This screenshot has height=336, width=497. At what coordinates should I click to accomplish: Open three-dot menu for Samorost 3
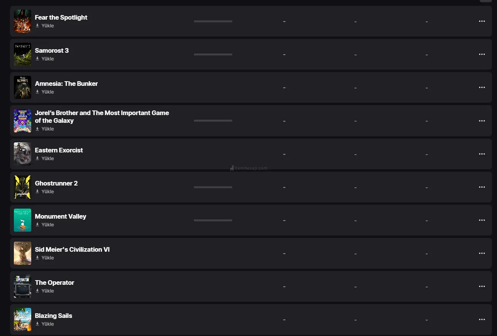[482, 54]
